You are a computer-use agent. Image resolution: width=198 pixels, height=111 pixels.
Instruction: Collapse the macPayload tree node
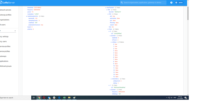106,8
